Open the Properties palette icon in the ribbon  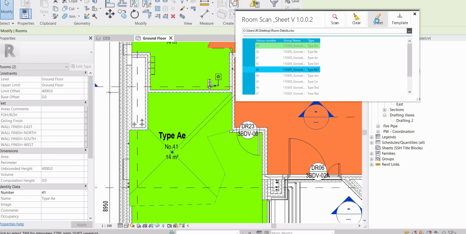(25, 13)
